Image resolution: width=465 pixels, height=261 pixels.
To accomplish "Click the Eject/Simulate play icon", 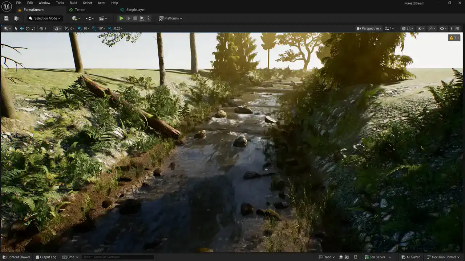I will 142,18.
